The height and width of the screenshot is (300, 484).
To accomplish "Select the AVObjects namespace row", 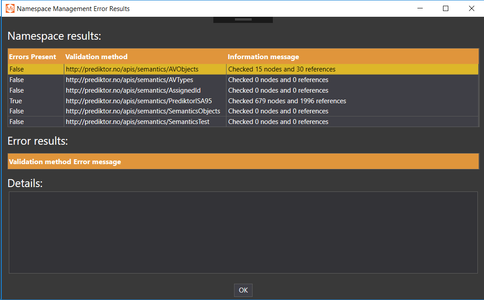I will (132, 69).
